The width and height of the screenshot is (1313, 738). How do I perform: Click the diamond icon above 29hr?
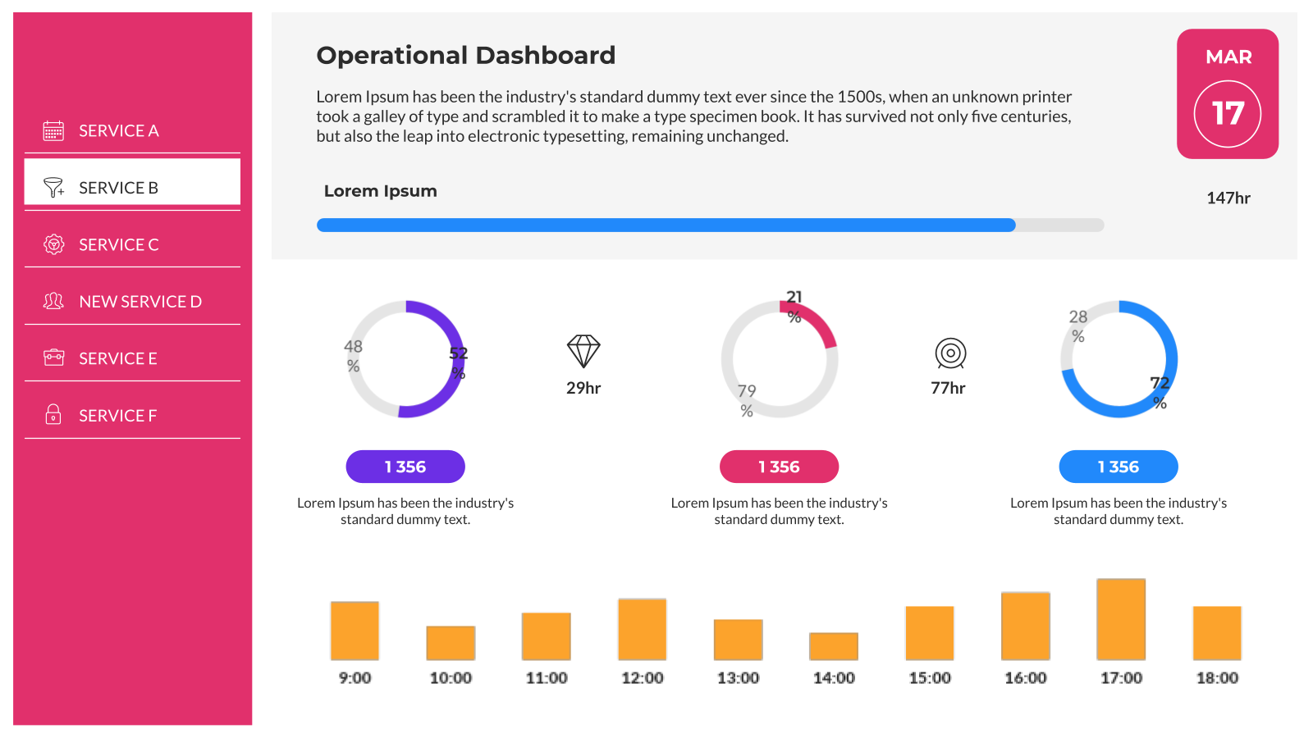pos(583,351)
